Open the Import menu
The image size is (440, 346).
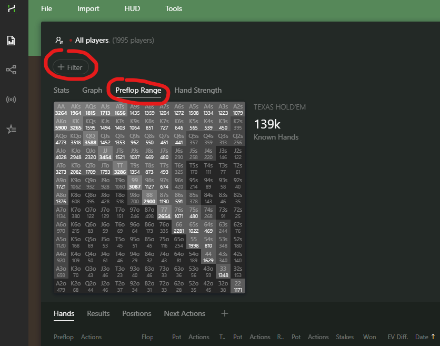coord(88,8)
